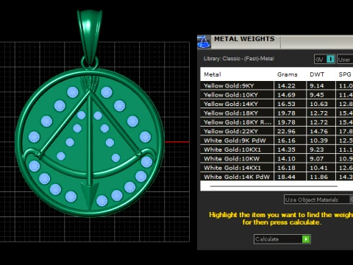353x265 pixels.
Task: Click the 14.35 grams value
Action: click(286, 149)
